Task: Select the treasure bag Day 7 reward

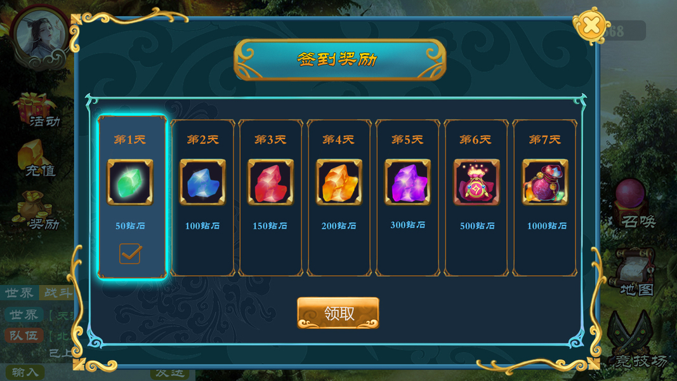Action: pyautogui.click(x=545, y=182)
